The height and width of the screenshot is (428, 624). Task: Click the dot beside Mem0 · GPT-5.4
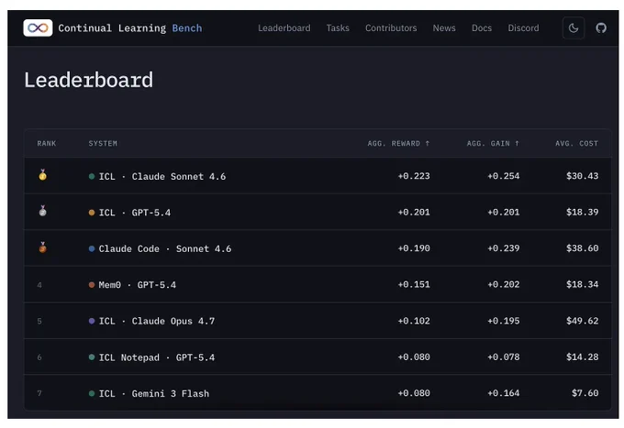92,285
